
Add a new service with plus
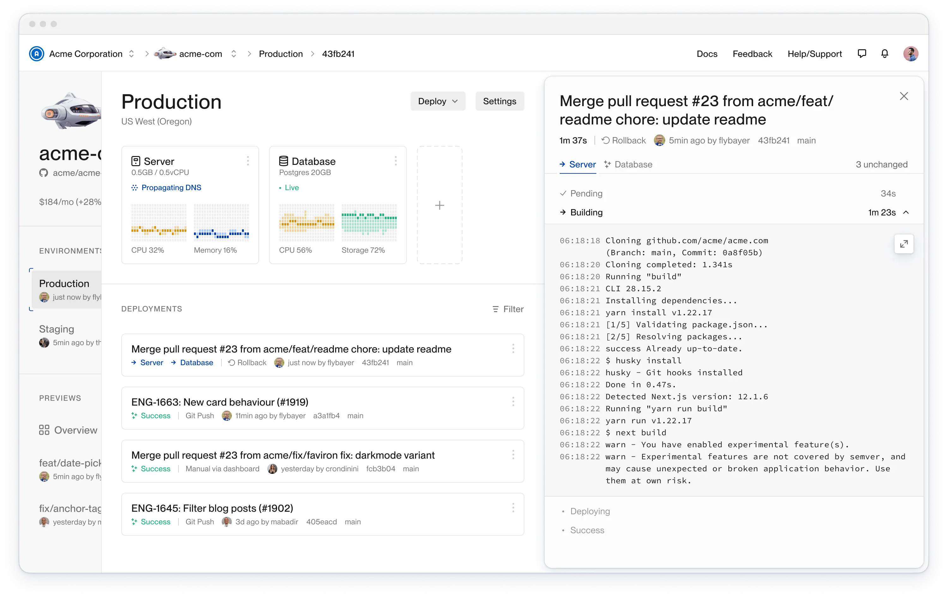coord(439,205)
